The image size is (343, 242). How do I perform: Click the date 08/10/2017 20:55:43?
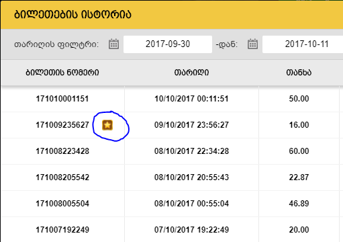click(191, 177)
